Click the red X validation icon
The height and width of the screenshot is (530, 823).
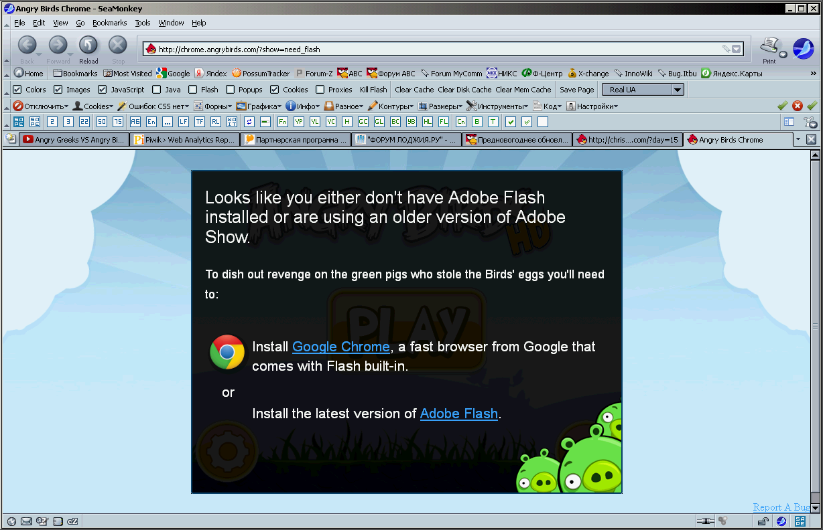798,106
